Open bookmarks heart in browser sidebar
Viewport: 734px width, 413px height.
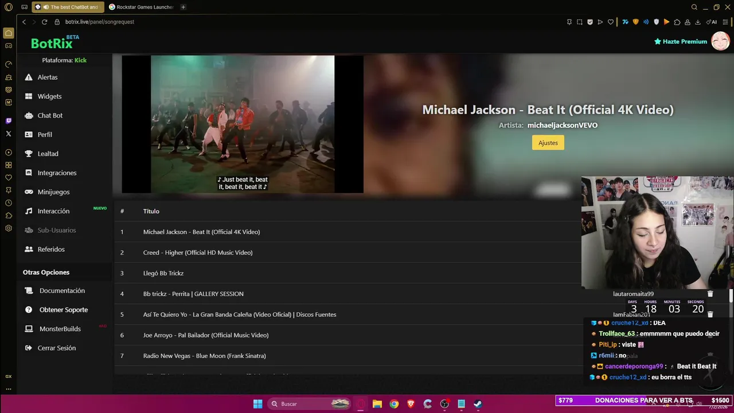(x=9, y=178)
